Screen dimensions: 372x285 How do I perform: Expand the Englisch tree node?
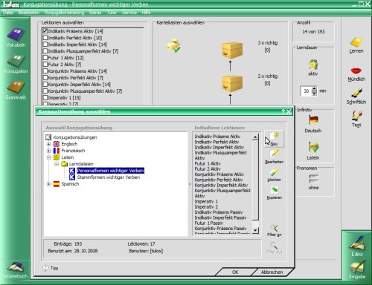[48, 144]
